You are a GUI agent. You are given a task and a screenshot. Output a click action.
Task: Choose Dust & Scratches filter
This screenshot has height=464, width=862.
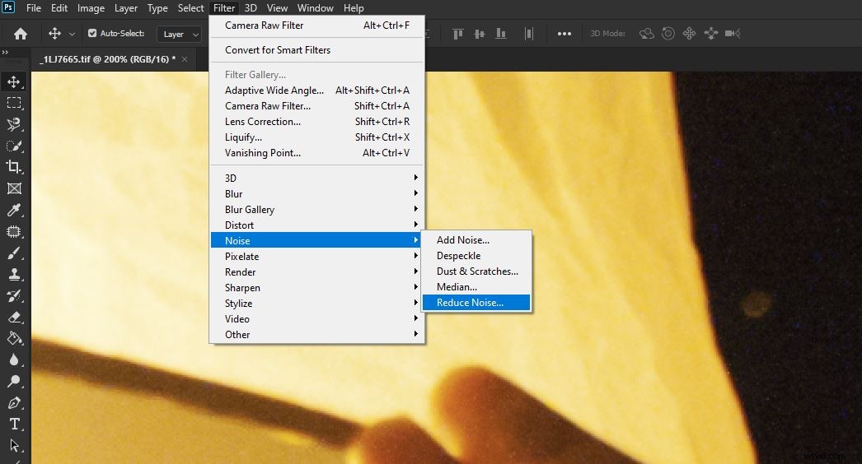click(476, 271)
